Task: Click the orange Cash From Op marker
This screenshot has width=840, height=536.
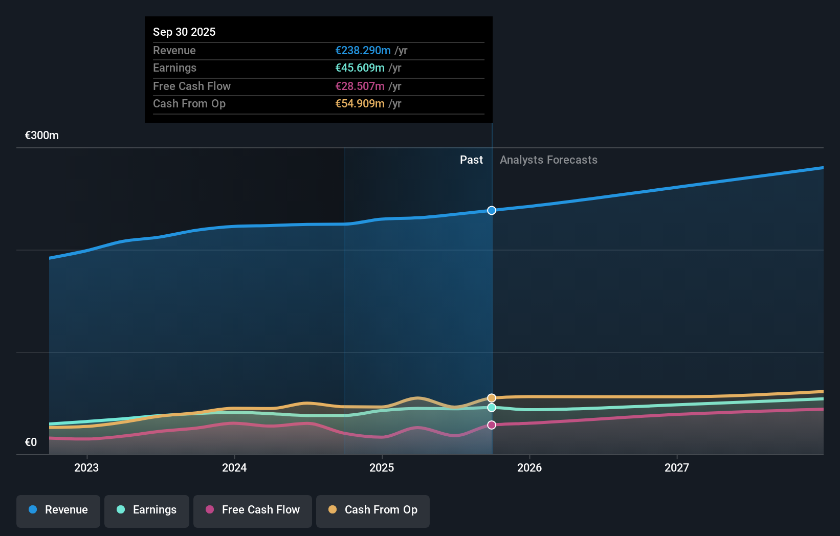Action: point(491,397)
